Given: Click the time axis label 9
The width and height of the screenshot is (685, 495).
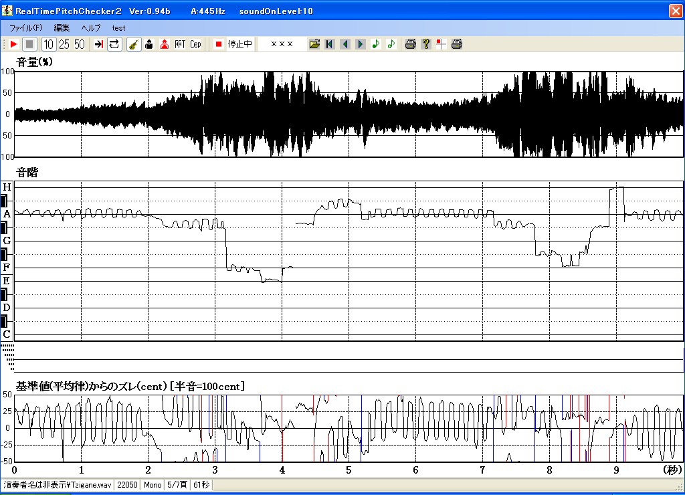Looking at the screenshot, I should [616, 470].
